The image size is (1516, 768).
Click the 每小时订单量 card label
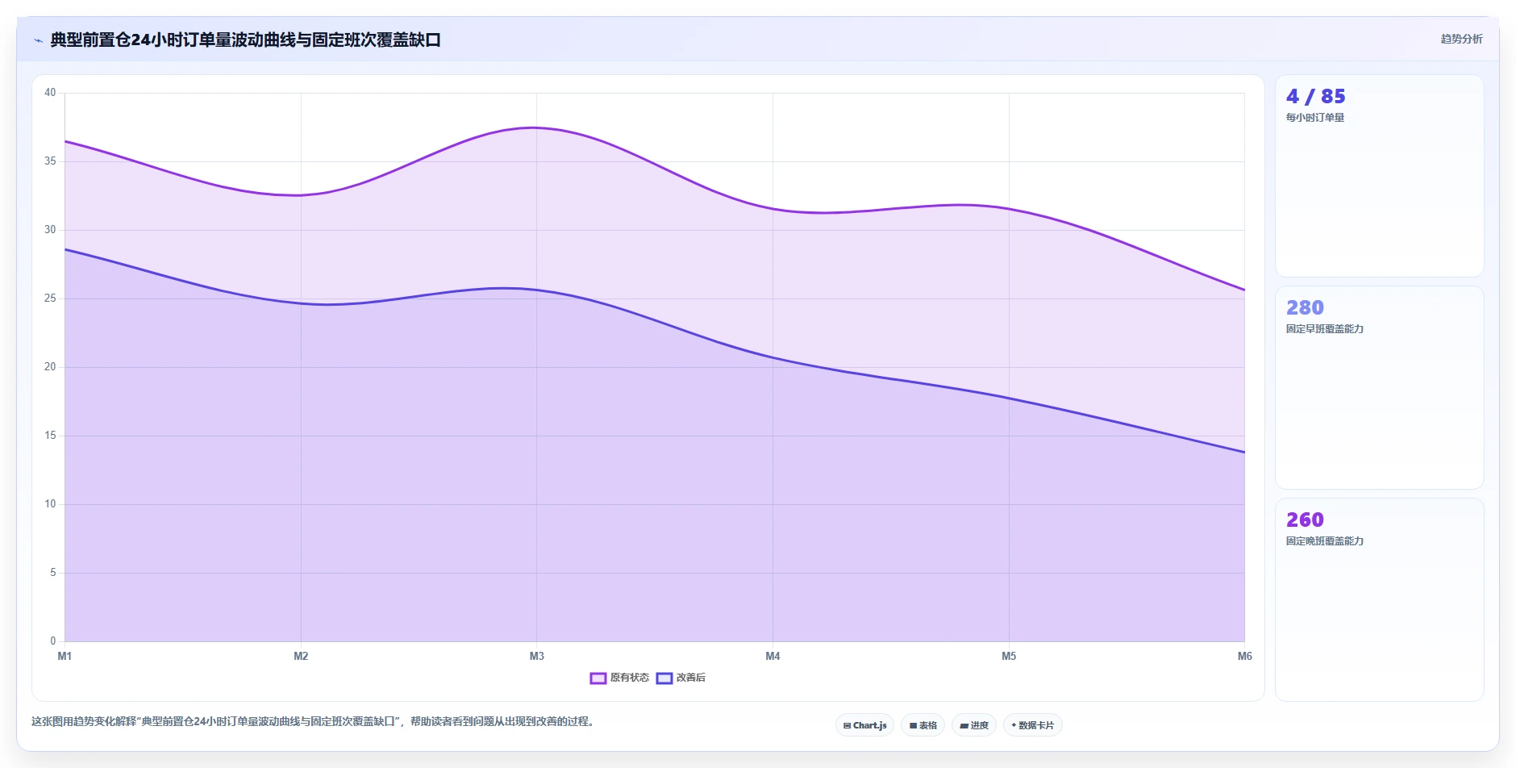(x=1314, y=118)
